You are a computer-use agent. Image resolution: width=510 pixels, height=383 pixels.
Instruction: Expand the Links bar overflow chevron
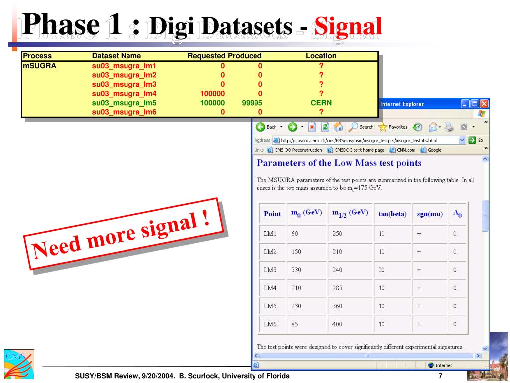coord(486,148)
